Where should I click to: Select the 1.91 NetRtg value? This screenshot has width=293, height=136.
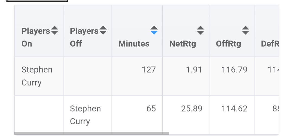pyautogui.click(x=194, y=70)
